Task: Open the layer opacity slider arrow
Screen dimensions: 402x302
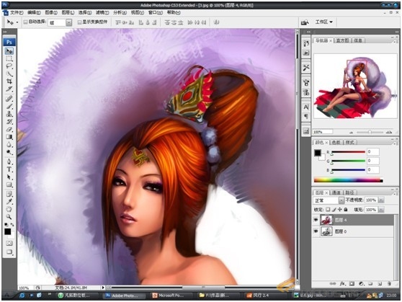Action: pyautogui.click(x=381, y=200)
